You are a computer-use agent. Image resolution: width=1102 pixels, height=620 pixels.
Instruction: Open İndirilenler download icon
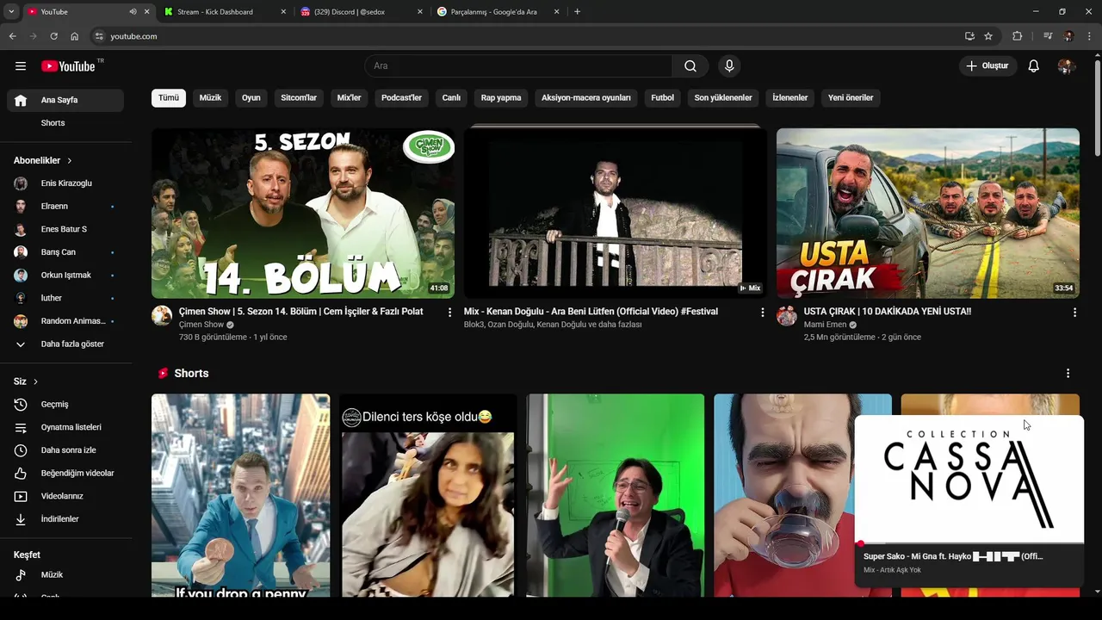pos(21,519)
